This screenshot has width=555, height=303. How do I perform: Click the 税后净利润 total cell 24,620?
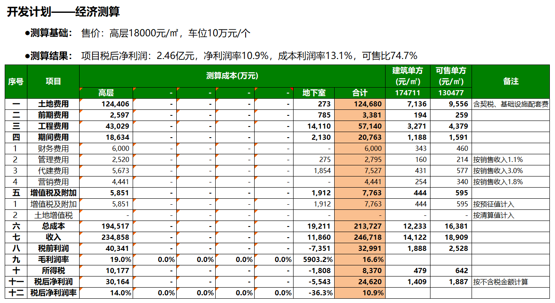[x=359, y=282]
